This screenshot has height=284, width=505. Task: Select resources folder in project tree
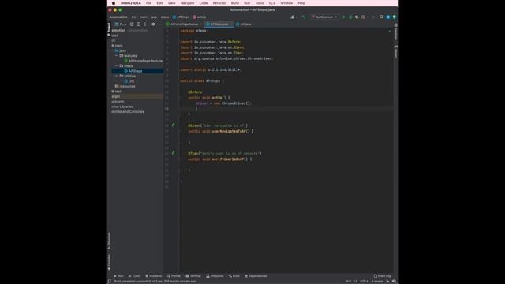pos(125,86)
